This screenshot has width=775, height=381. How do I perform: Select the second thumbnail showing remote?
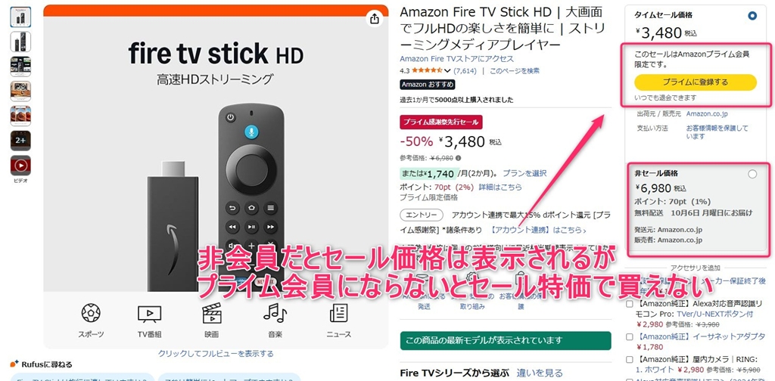20,42
